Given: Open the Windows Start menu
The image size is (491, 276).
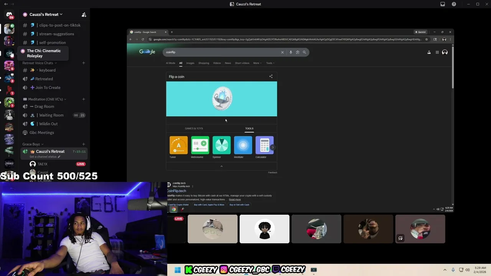Looking at the screenshot, I should pos(177,270).
